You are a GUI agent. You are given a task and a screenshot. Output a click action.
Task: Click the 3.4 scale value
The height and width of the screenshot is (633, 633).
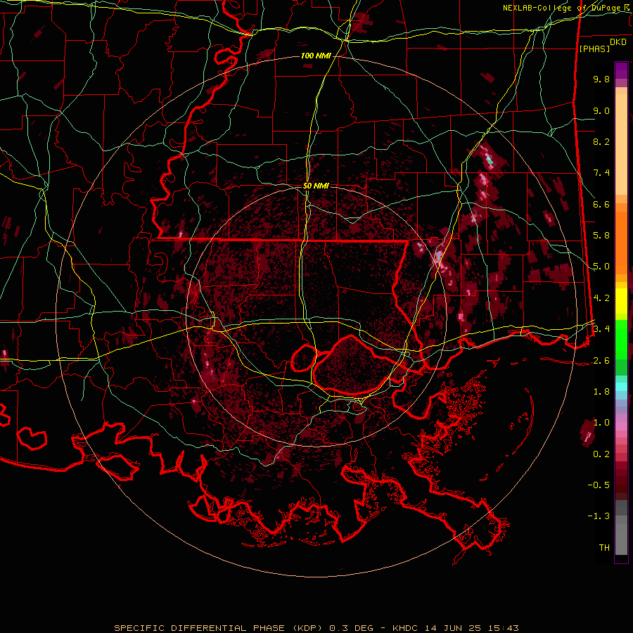click(x=601, y=328)
